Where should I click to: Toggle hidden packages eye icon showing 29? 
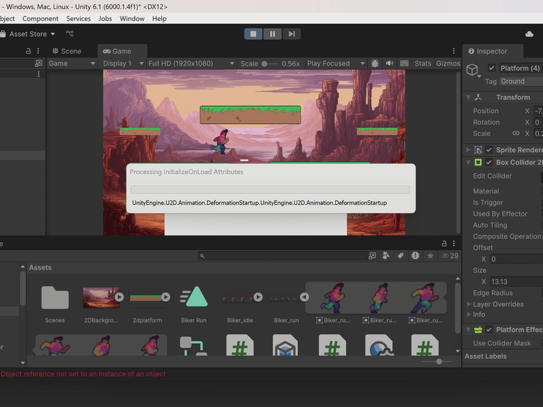pos(449,256)
